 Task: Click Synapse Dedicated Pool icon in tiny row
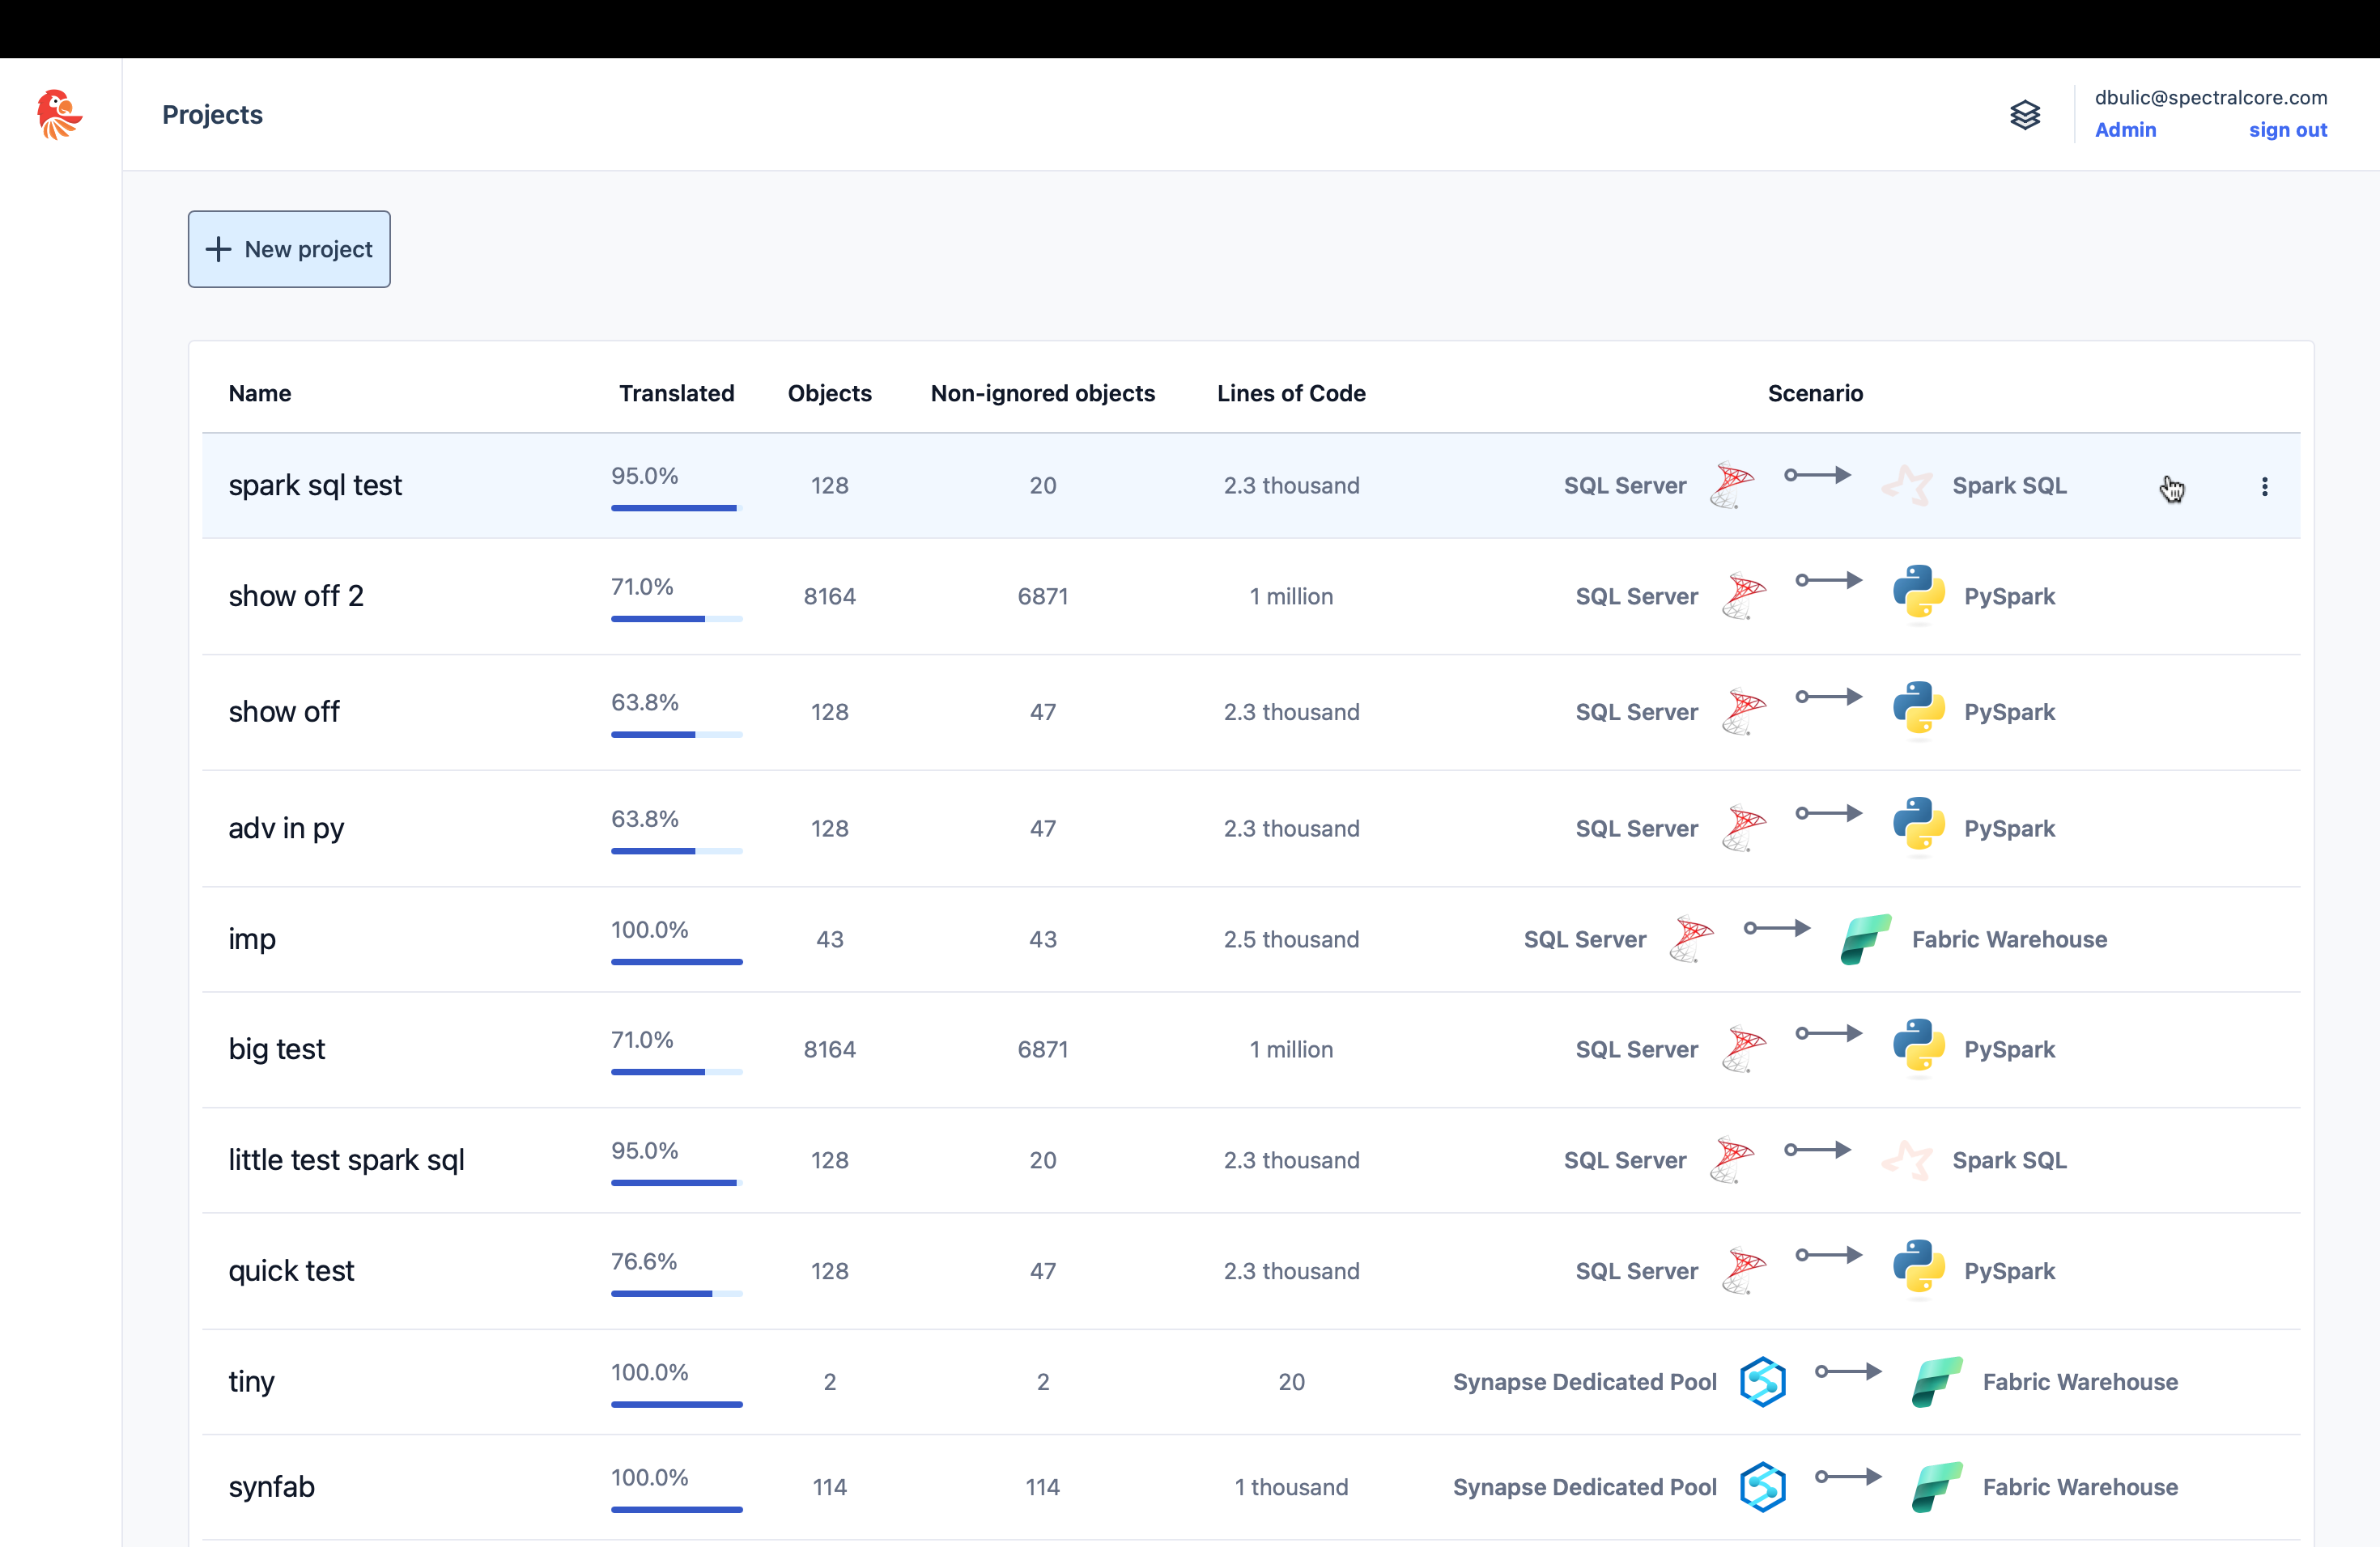pyautogui.click(x=1762, y=1381)
